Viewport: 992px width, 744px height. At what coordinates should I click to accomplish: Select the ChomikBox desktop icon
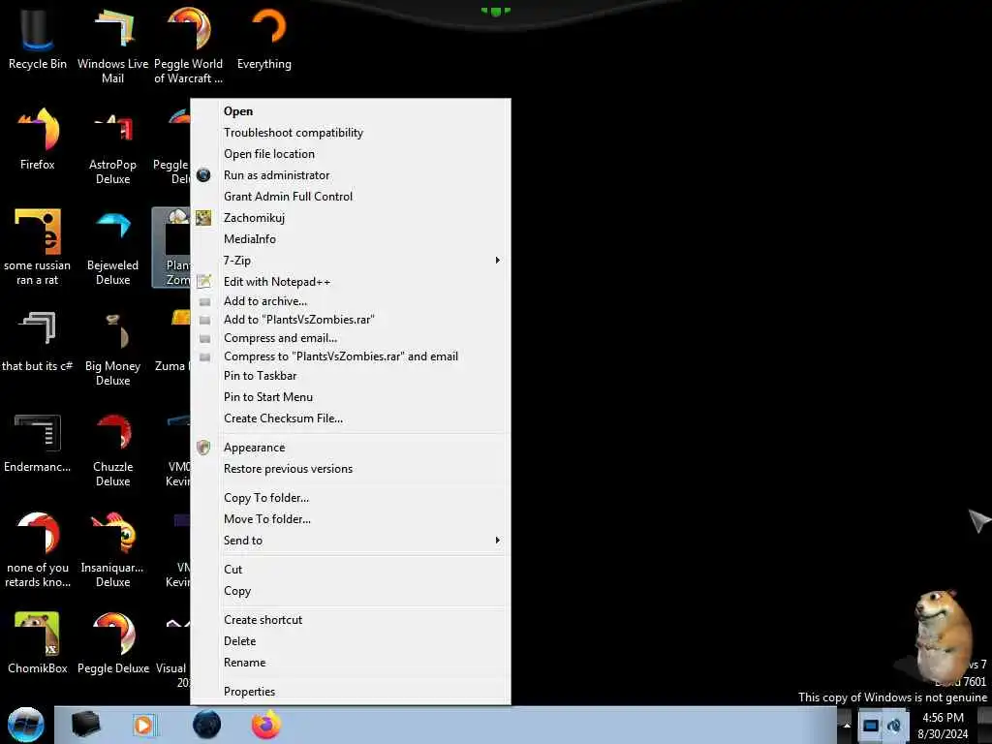pos(38,642)
